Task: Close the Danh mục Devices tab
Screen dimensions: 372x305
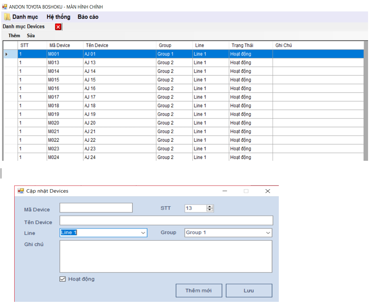Action: 58,27
